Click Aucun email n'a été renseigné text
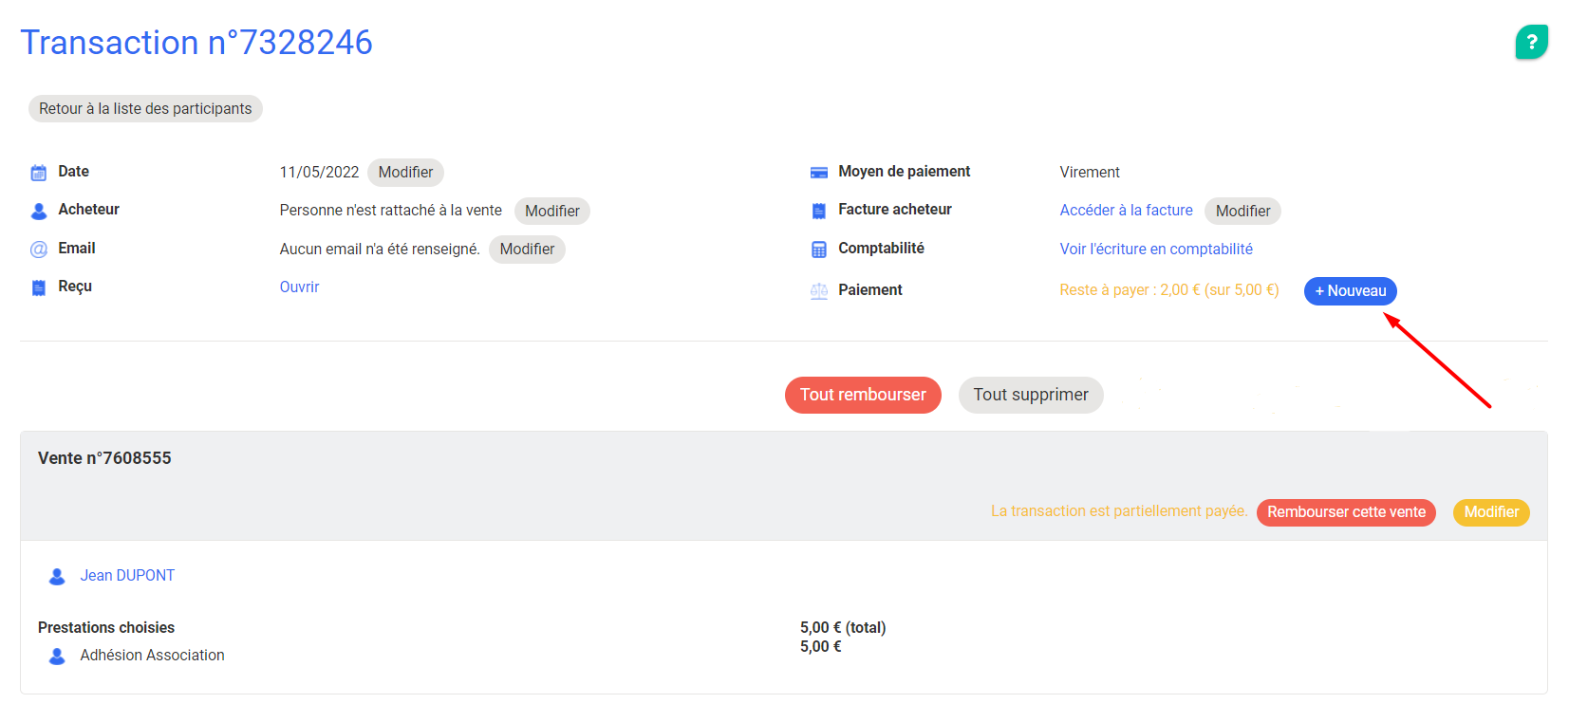Viewport: 1569px width, 722px height. 380,250
